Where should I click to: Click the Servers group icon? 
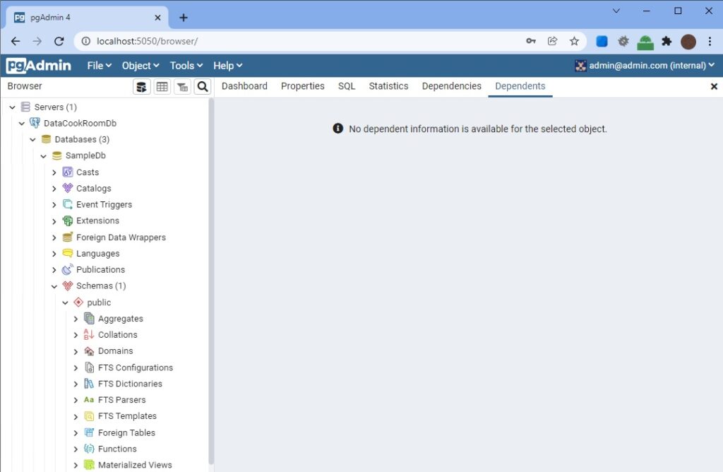click(x=26, y=107)
